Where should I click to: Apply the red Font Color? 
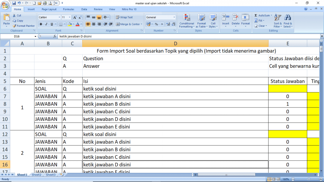coord(78,24)
